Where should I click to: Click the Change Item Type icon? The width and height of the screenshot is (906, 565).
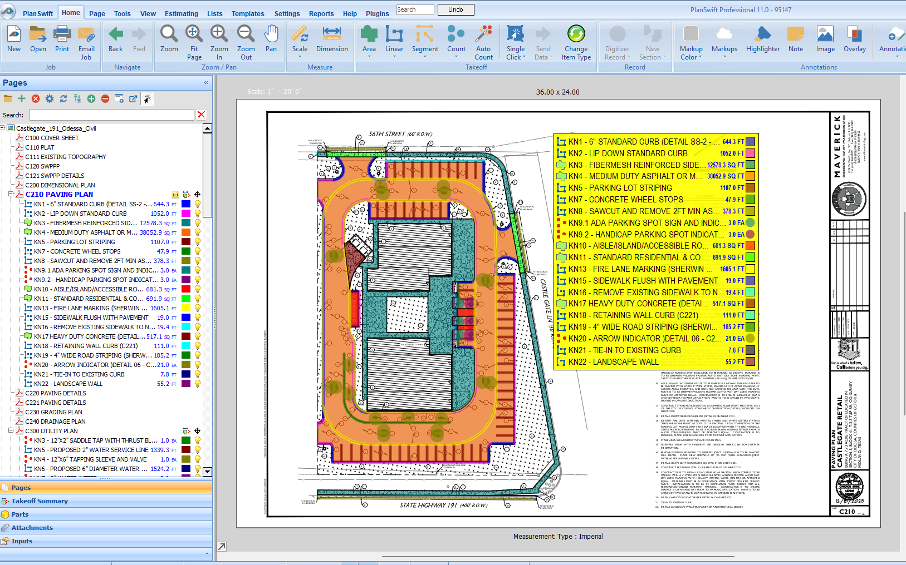[576, 34]
